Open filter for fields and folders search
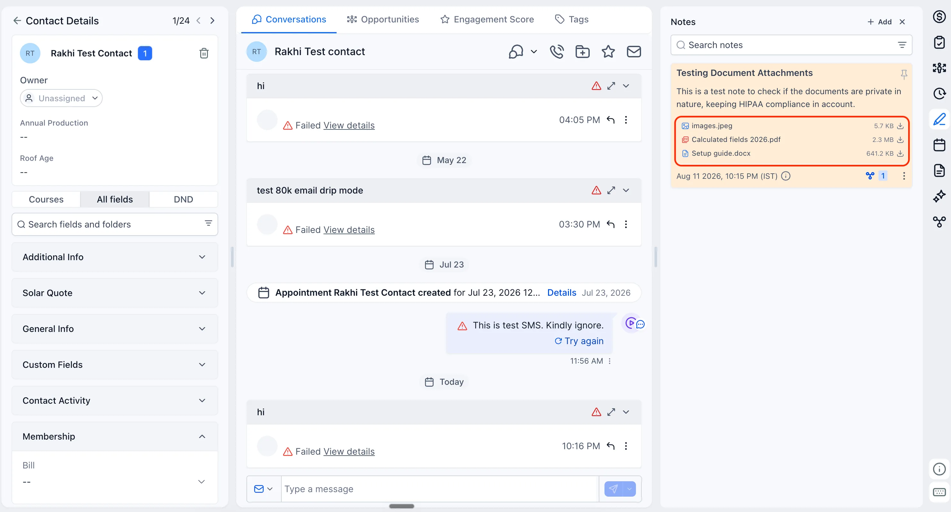 [x=209, y=223]
